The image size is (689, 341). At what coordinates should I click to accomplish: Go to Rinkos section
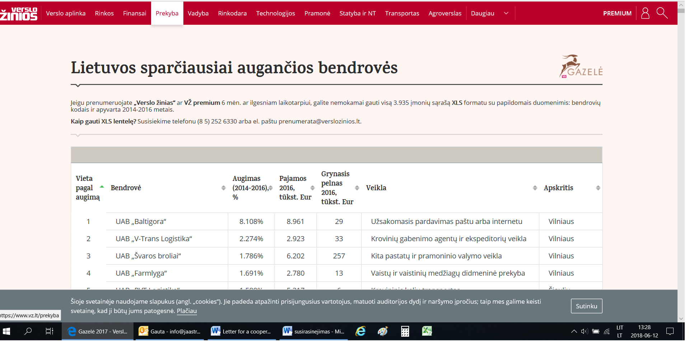[x=104, y=13]
